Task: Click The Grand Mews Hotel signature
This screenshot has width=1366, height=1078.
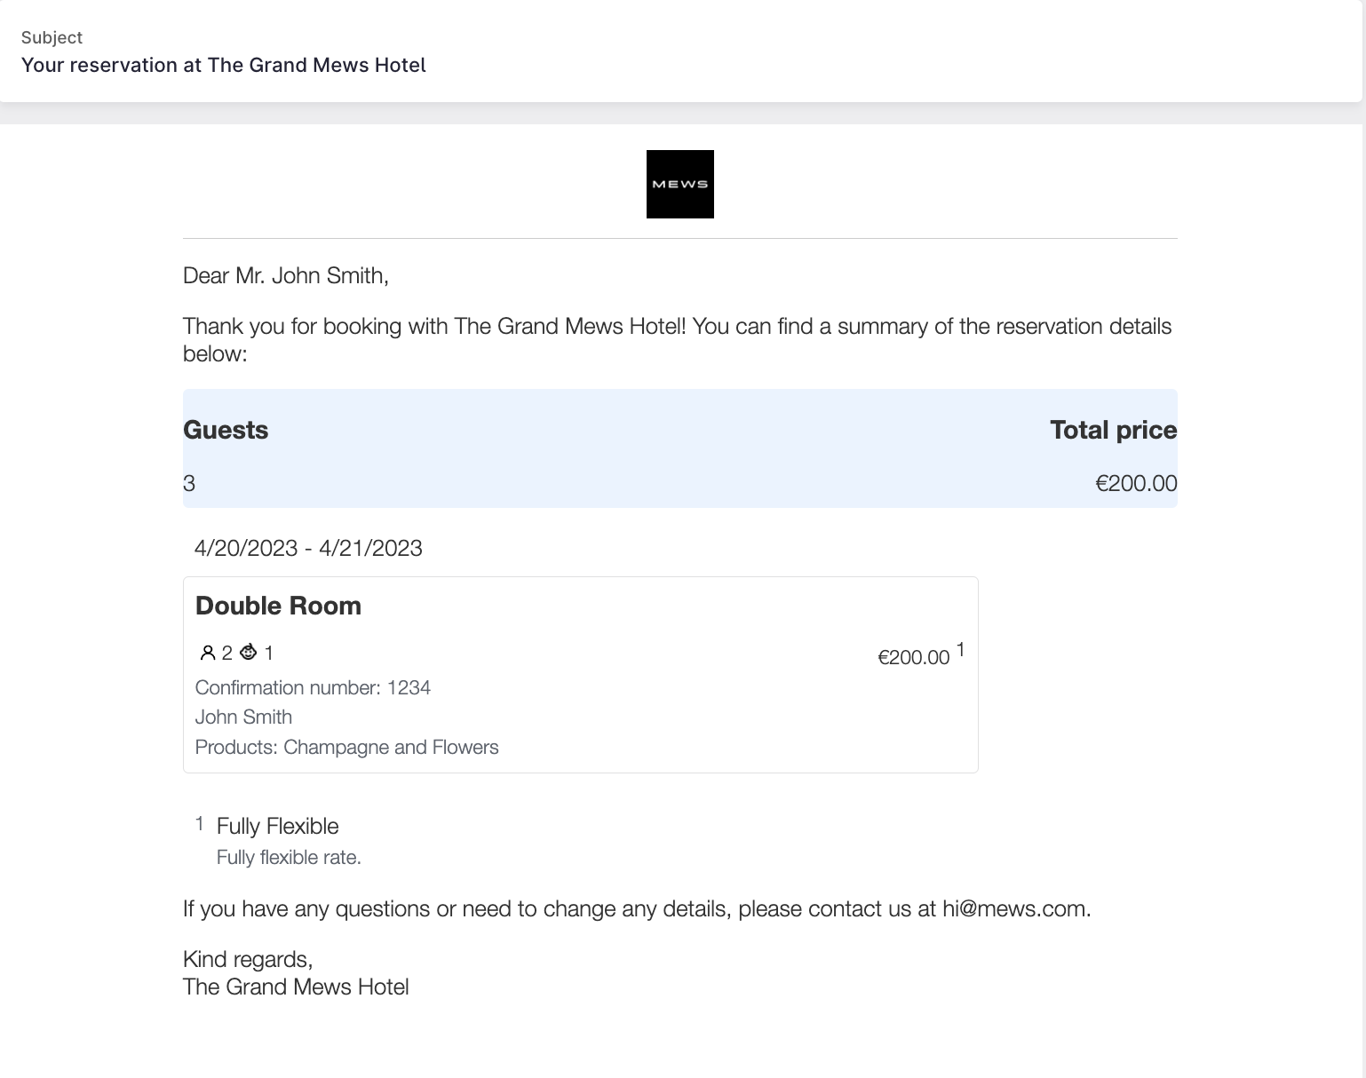Action: pos(296,987)
